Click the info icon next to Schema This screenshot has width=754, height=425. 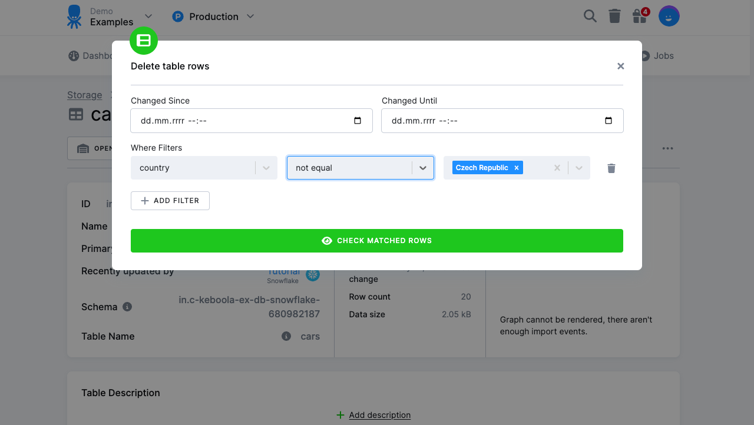[128, 306]
